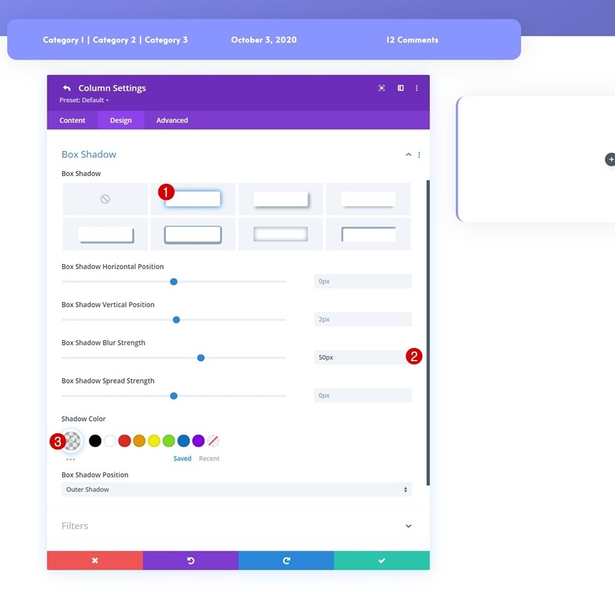Viewport: 615px width, 610px height.
Task: Open the shadow color eyedropper picker
Action: coord(72,441)
